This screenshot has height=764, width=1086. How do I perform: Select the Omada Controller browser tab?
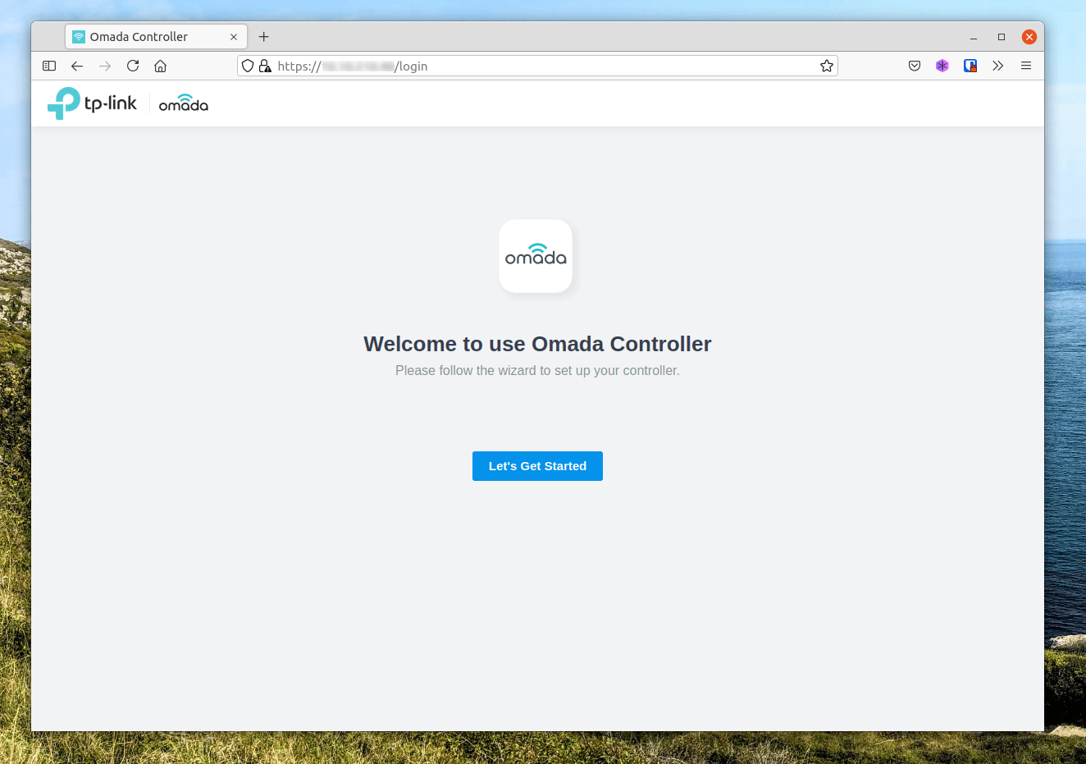click(x=156, y=37)
